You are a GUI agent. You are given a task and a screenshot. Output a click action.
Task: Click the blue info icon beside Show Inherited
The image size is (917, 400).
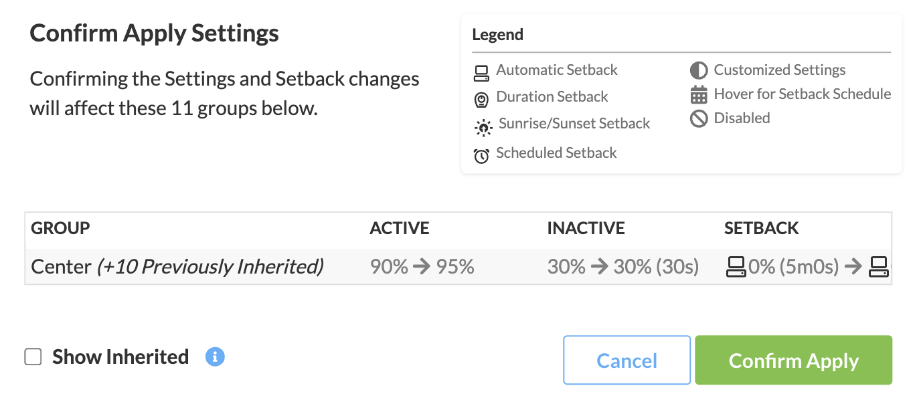(x=215, y=357)
